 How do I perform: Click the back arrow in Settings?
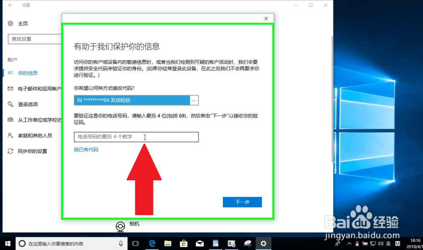tap(9, 5)
